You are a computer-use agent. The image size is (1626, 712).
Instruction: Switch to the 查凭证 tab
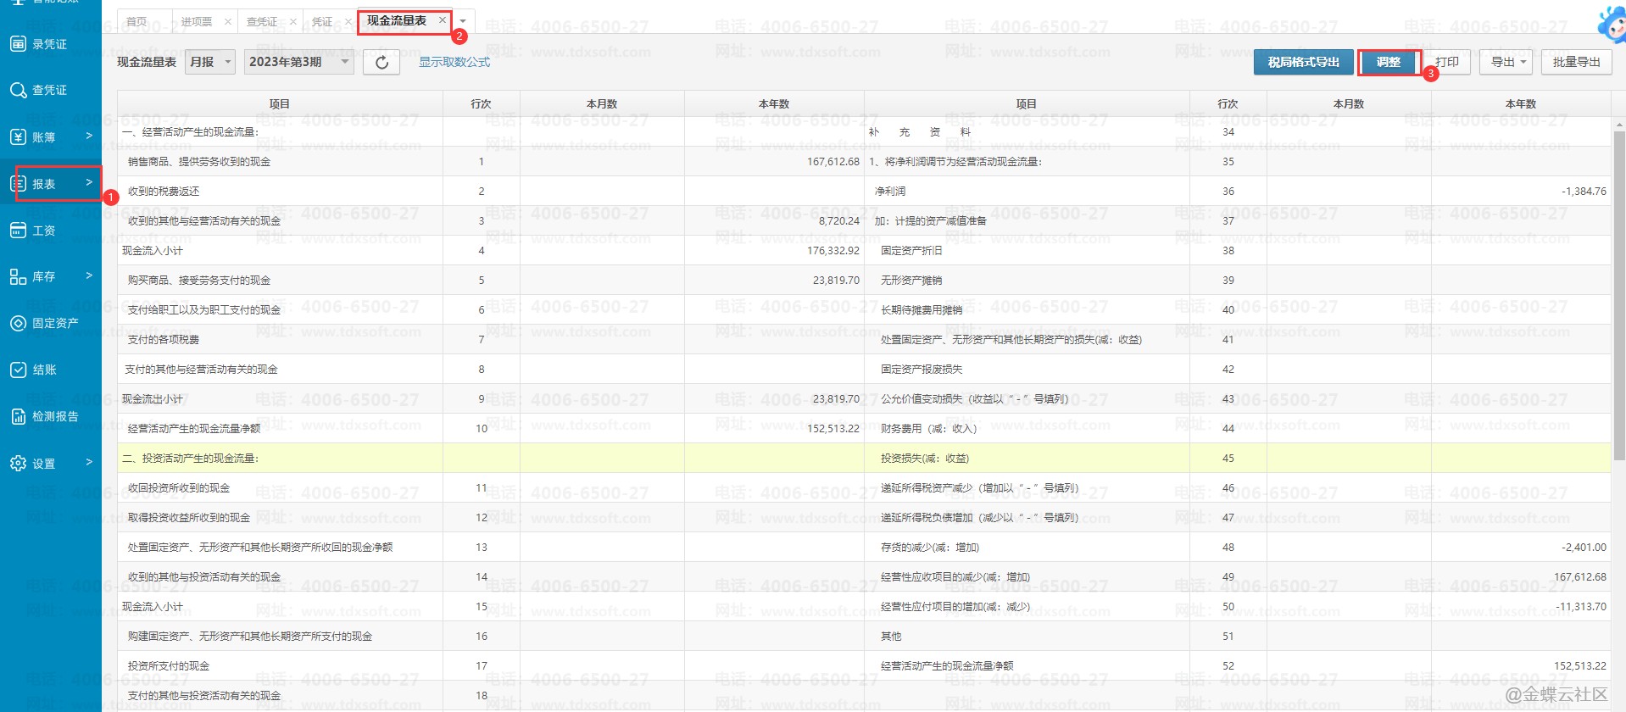261,21
